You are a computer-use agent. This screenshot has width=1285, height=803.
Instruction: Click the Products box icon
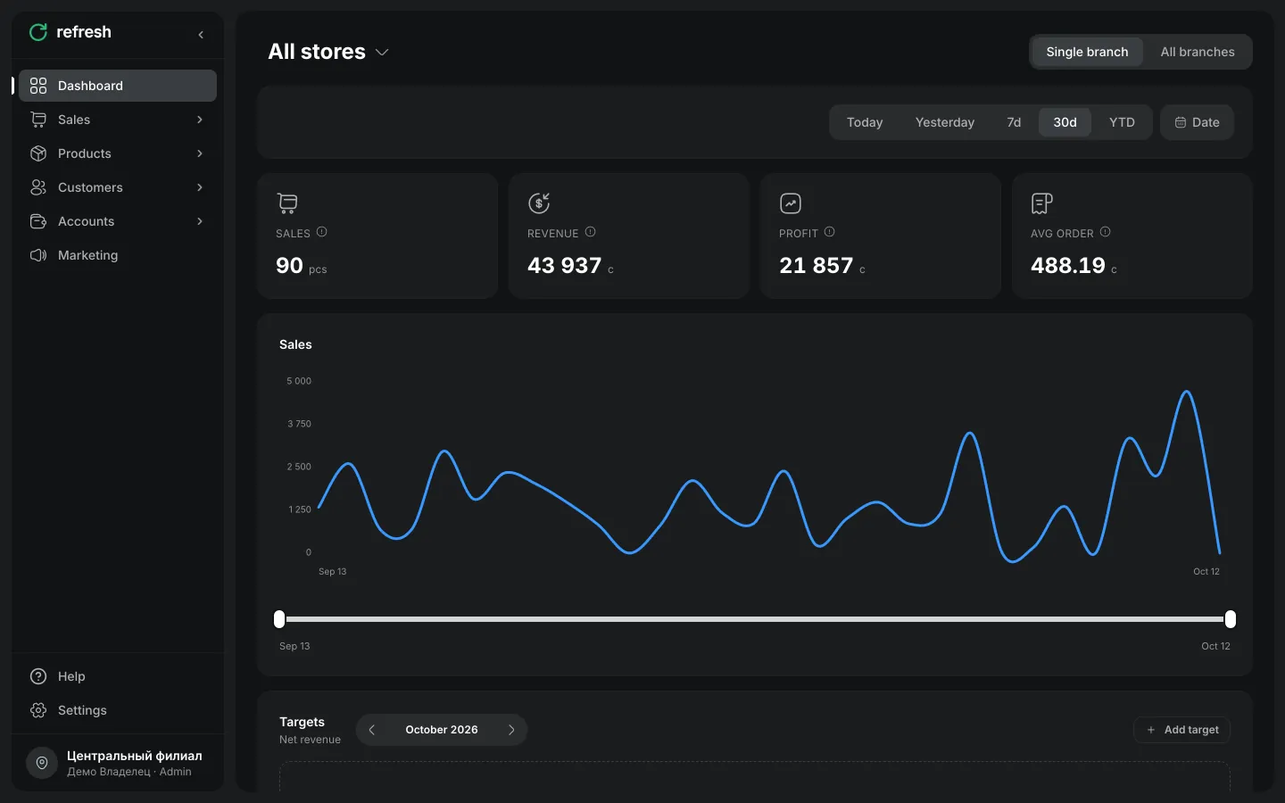38,153
